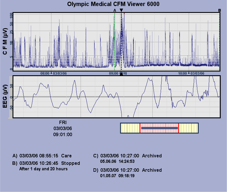Click archive timestamp 01.05.07 09:18:19
This screenshot has width=227, height=192.
tap(117, 176)
